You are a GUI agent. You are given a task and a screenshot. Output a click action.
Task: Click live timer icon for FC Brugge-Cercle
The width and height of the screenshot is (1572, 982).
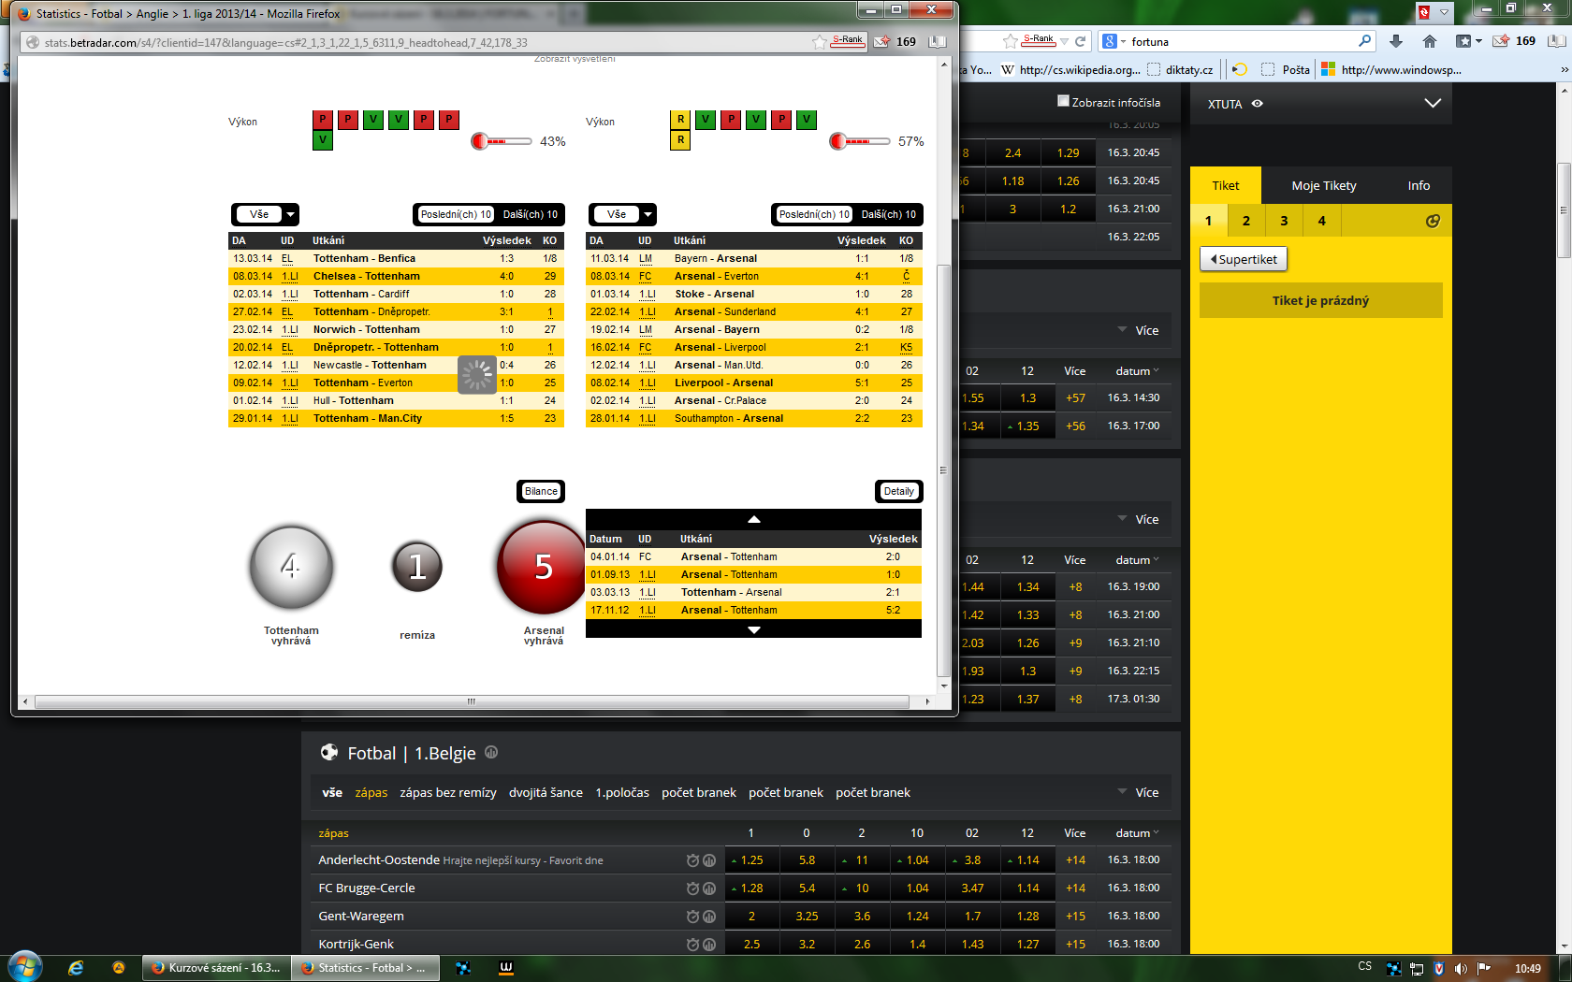tap(692, 888)
